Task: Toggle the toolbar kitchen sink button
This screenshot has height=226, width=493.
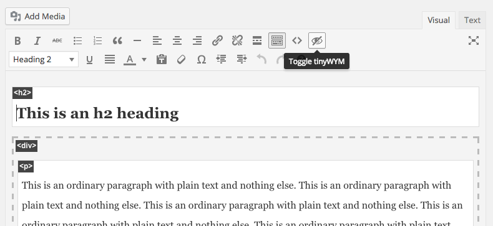Action: click(277, 40)
